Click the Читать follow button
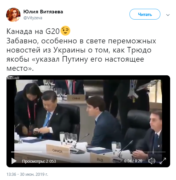 point(145,14)
